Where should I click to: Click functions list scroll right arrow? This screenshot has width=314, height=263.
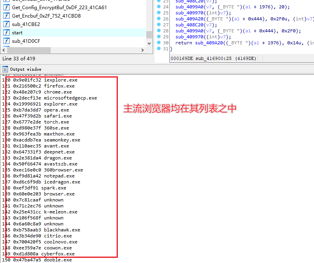click(142, 50)
